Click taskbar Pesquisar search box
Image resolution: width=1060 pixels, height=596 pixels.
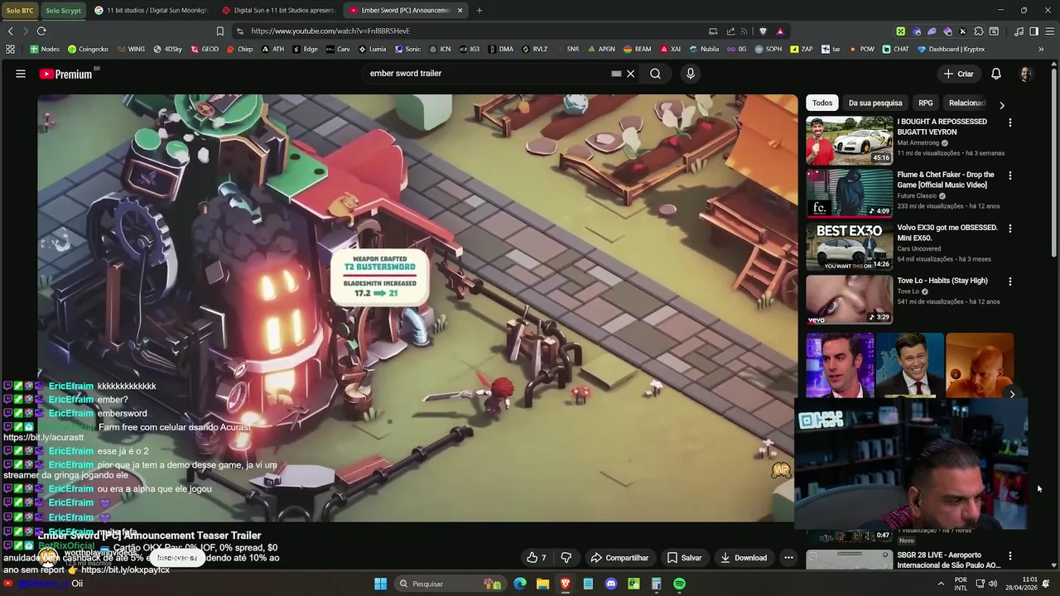(449, 584)
